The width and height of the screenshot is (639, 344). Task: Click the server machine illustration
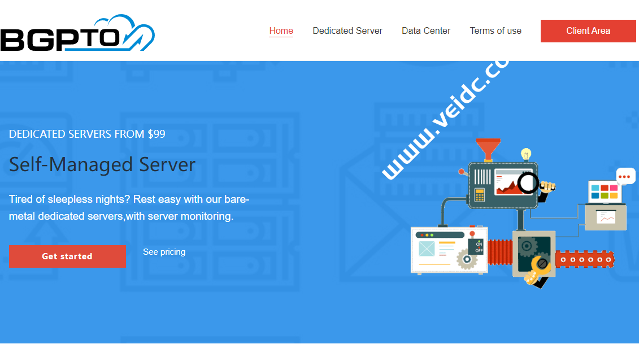tap(523, 213)
